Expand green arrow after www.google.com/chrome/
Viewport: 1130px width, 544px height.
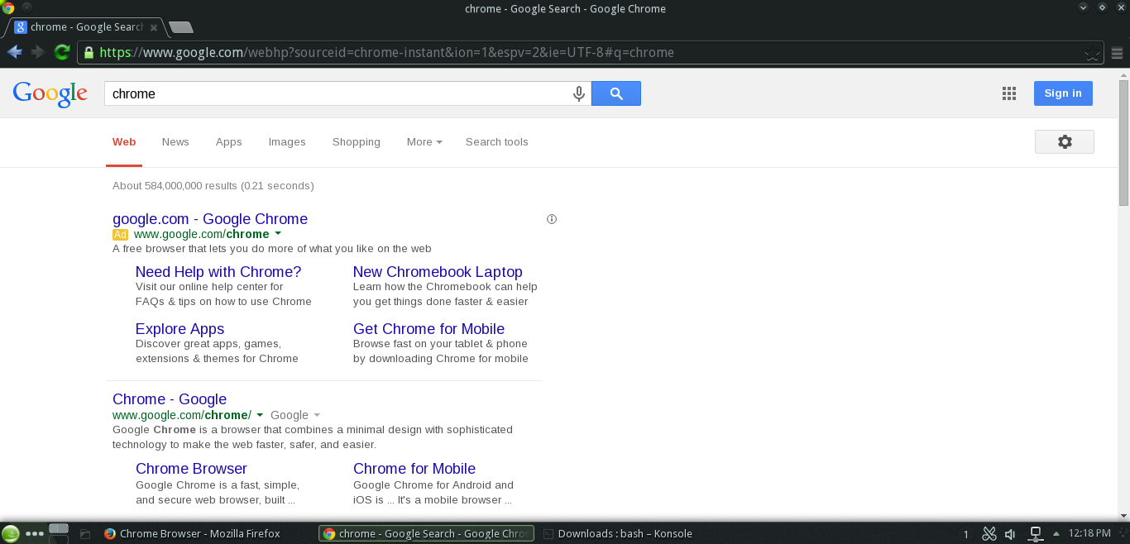click(x=260, y=415)
